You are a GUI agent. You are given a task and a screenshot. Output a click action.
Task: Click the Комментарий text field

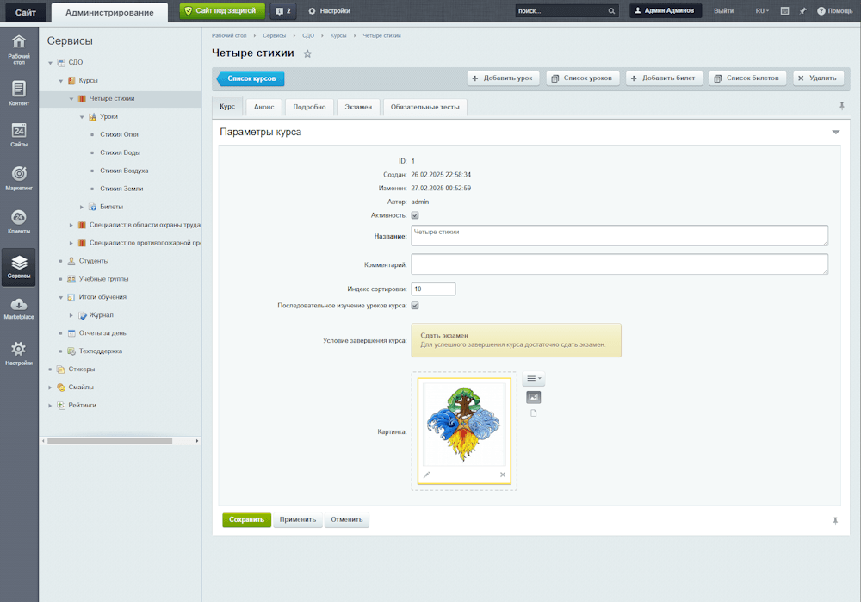pos(619,264)
